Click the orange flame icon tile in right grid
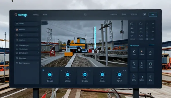The image size is (171, 98). pos(142,53)
